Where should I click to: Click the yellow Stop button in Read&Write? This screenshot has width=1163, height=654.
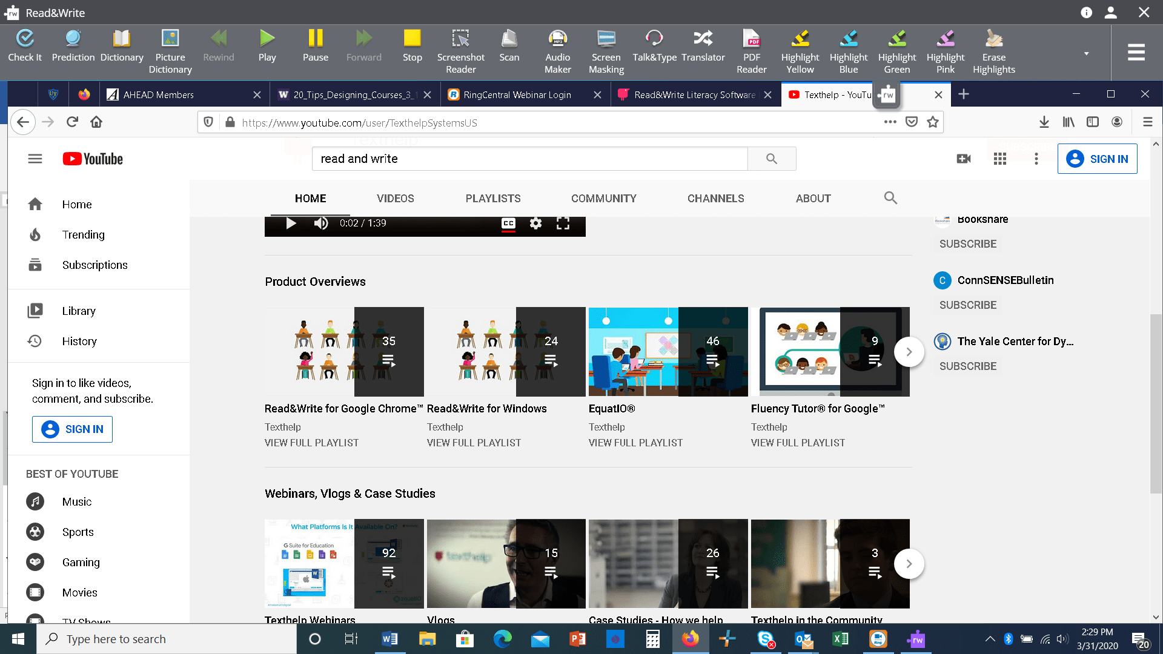pos(413,46)
